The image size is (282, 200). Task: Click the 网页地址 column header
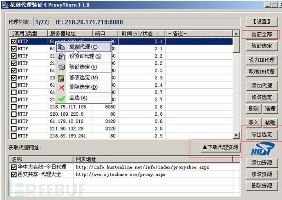pyautogui.click(x=153, y=159)
